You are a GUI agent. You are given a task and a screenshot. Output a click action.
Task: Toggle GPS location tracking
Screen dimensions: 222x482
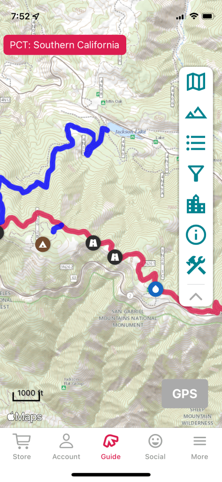coord(185,394)
